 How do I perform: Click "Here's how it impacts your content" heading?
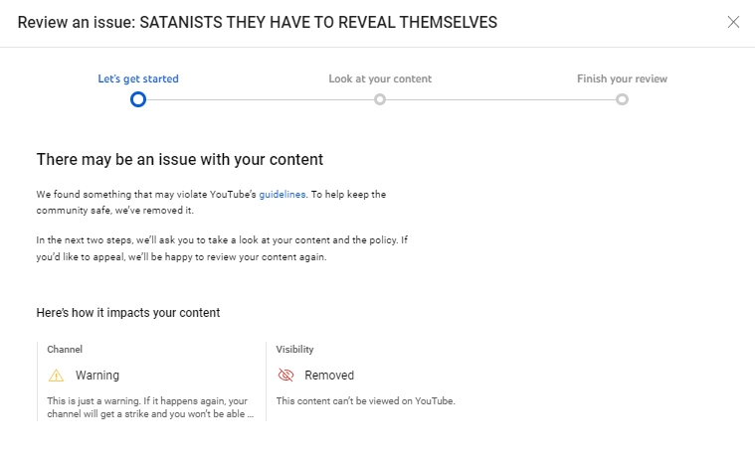point(128,313)
